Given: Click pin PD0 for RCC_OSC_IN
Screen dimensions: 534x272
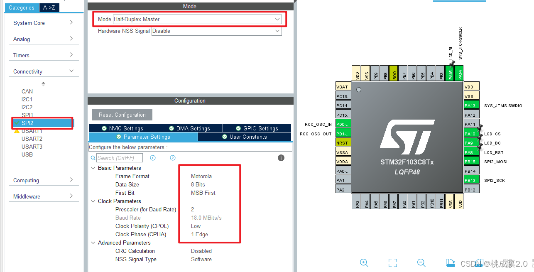Looking at the screenshot, I should [343, 124].
